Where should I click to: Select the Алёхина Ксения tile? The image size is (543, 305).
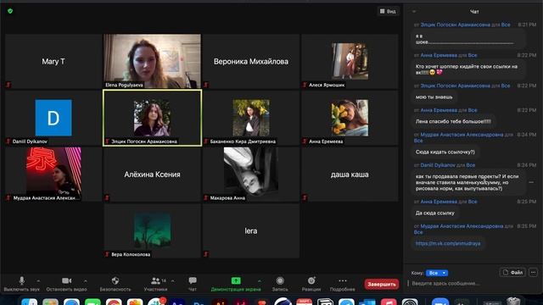[152, 174]
